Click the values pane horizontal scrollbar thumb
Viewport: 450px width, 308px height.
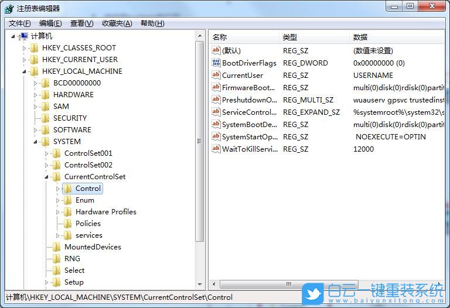tap(289, 284)
